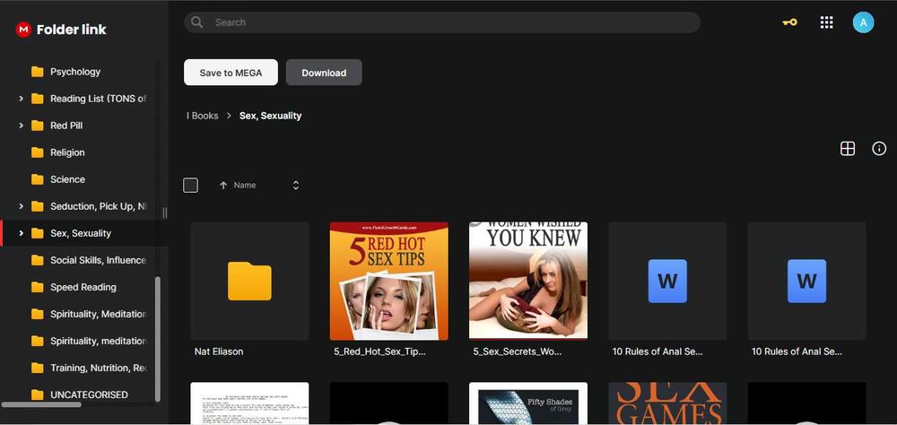The image size is (897, 425).
Task: Click the Red Pill folder icon
Action: pyautogui.click(x=37, y=126)
